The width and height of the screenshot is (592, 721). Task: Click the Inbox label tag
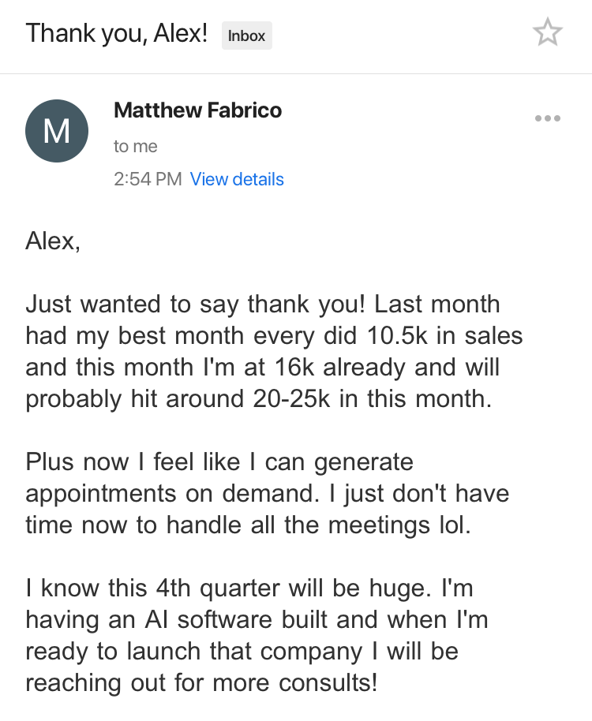click(246, 35)
